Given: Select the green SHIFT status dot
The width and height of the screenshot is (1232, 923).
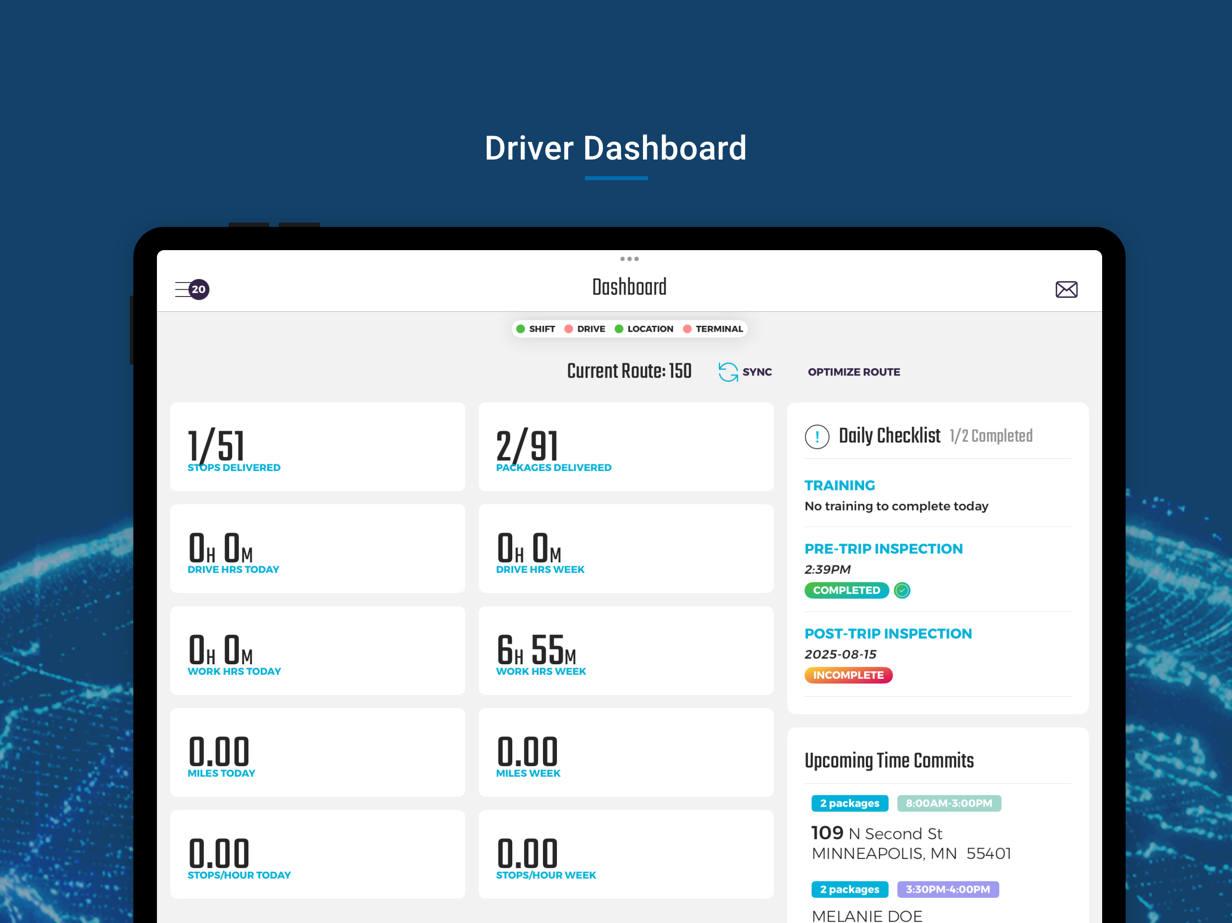Looking at the screenshot, I should (521, 329).
